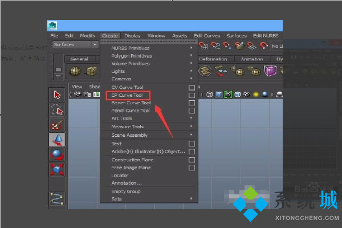The width and height of the screenshot is (342, 228).
Task: Click the yellow light sphere viewport icon
Action: [256, 94]
